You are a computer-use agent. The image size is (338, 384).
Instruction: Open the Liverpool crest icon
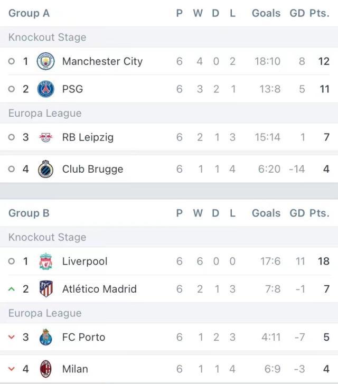[45, 261]
